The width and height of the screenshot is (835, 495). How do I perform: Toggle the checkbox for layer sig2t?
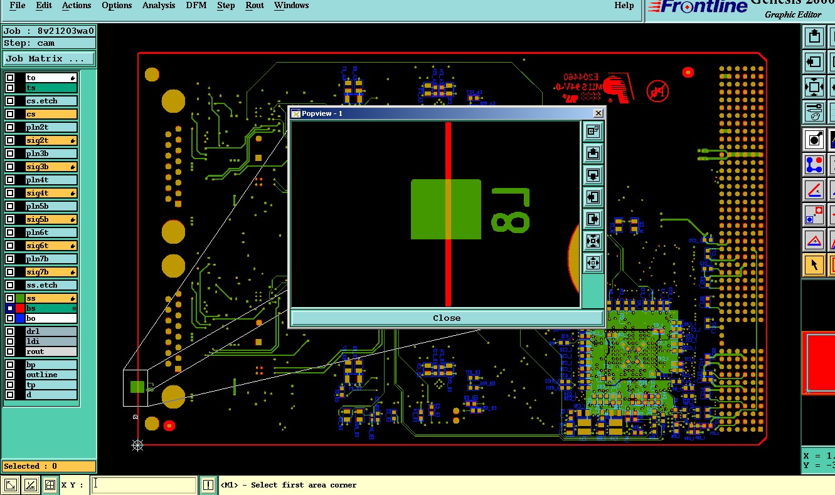tap(10, 140)
